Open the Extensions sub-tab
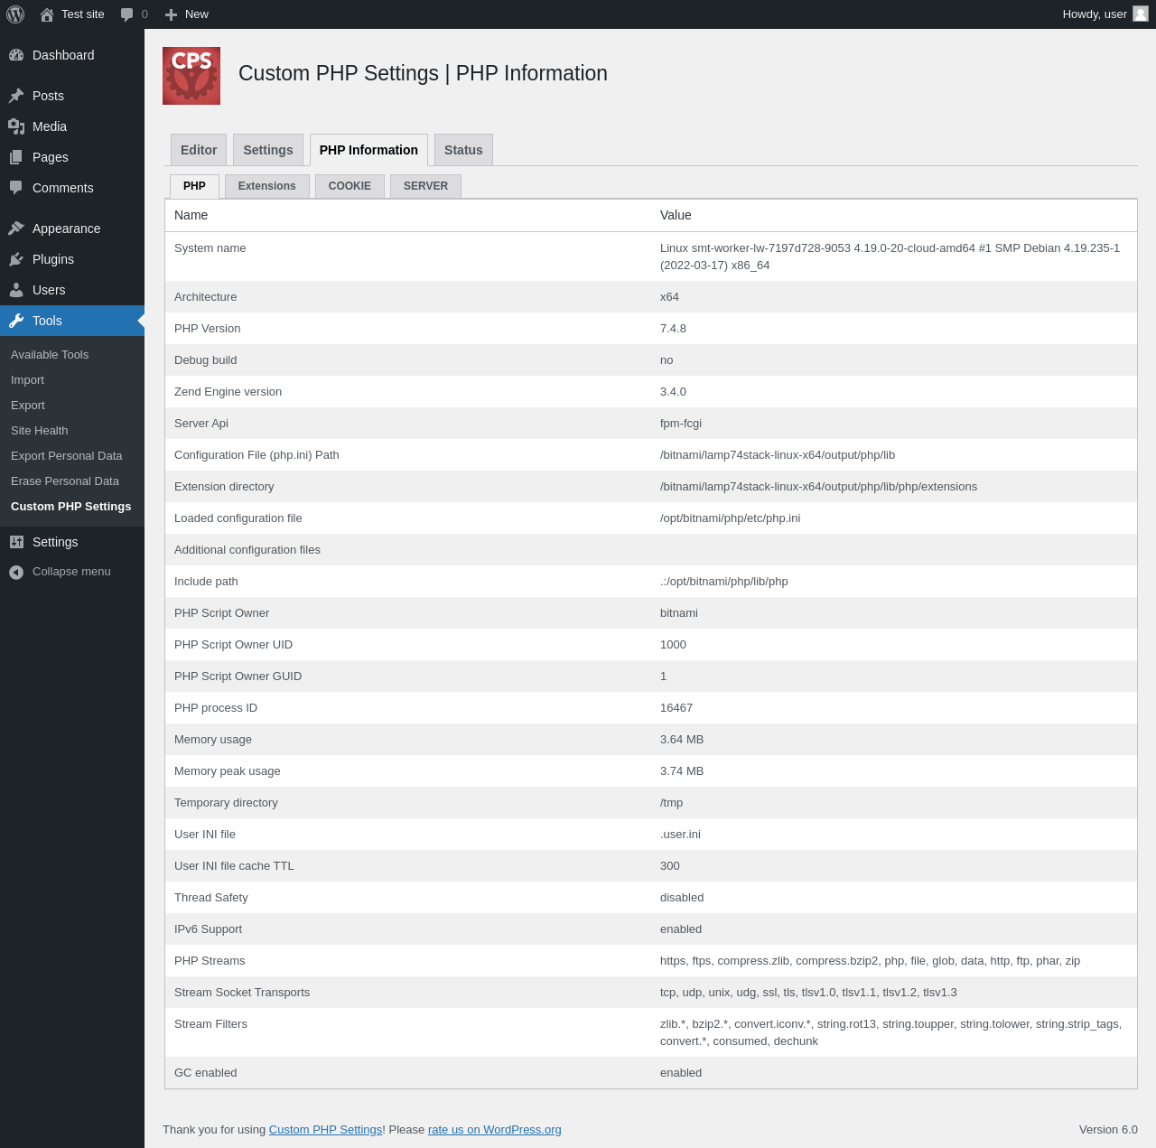The image size is (1156, 1148). (x=267, y=186)
